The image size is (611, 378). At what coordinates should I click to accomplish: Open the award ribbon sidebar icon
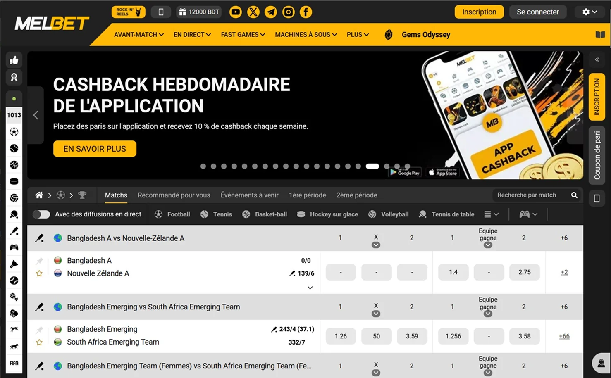[x=14, y=77]
